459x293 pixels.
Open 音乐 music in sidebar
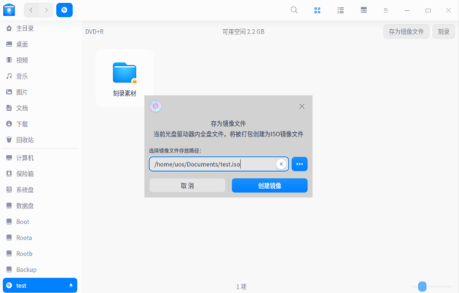40,76
